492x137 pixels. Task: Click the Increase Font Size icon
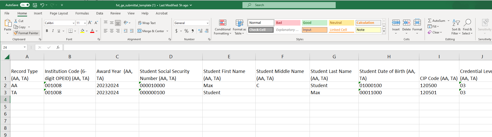point(90,23)
